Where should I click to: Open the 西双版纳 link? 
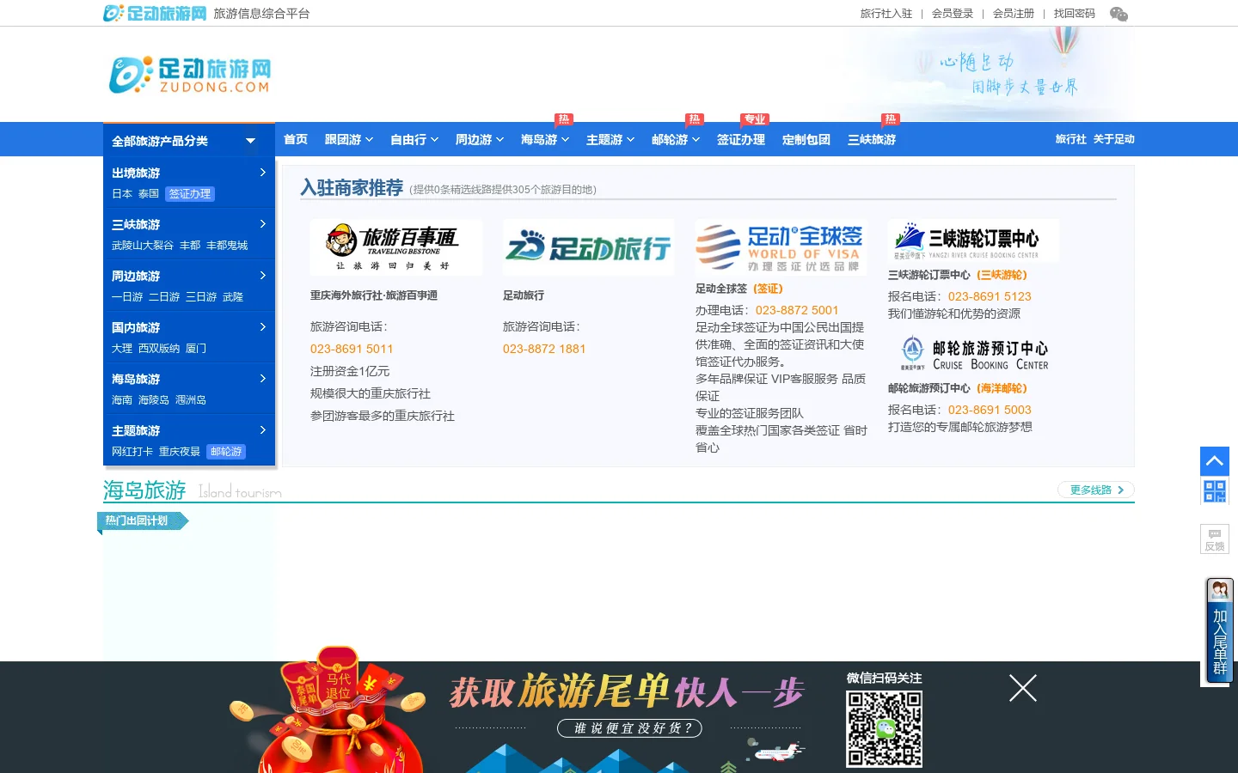pyautogui.click(x=159, y=349)
